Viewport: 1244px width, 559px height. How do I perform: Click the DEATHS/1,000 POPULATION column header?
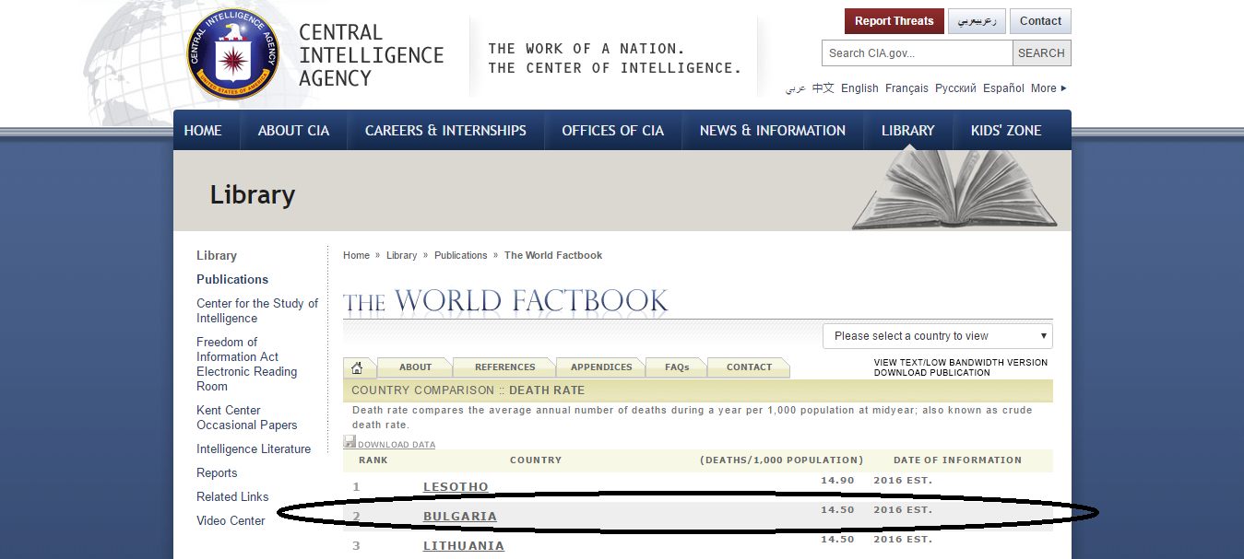782,460
